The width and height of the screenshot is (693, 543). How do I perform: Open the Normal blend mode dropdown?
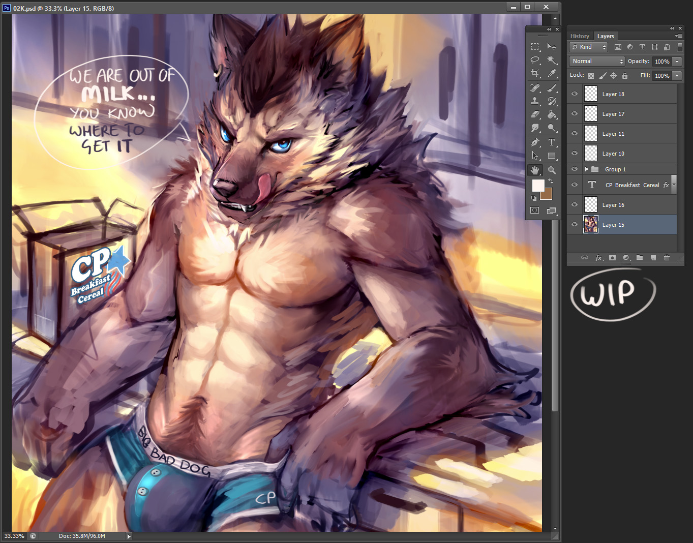coord(597,61)
